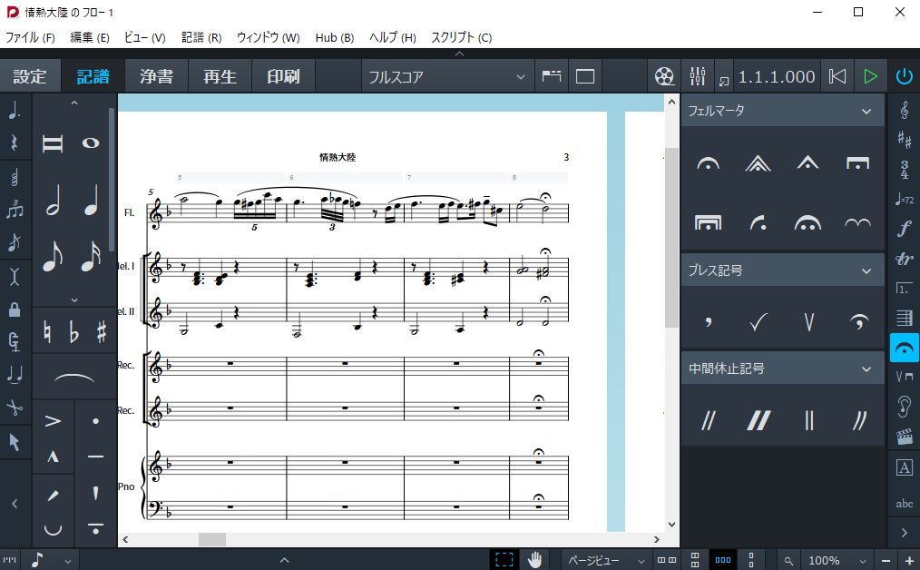Open the 100% zoom level dropdown
The width and height of the screenshot is (920, 570).
coord(837,561)
